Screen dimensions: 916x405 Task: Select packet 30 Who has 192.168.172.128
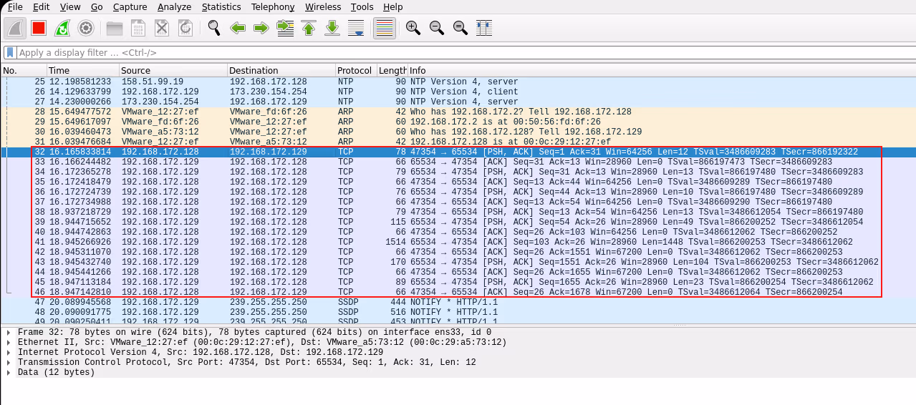click(458, 132)
